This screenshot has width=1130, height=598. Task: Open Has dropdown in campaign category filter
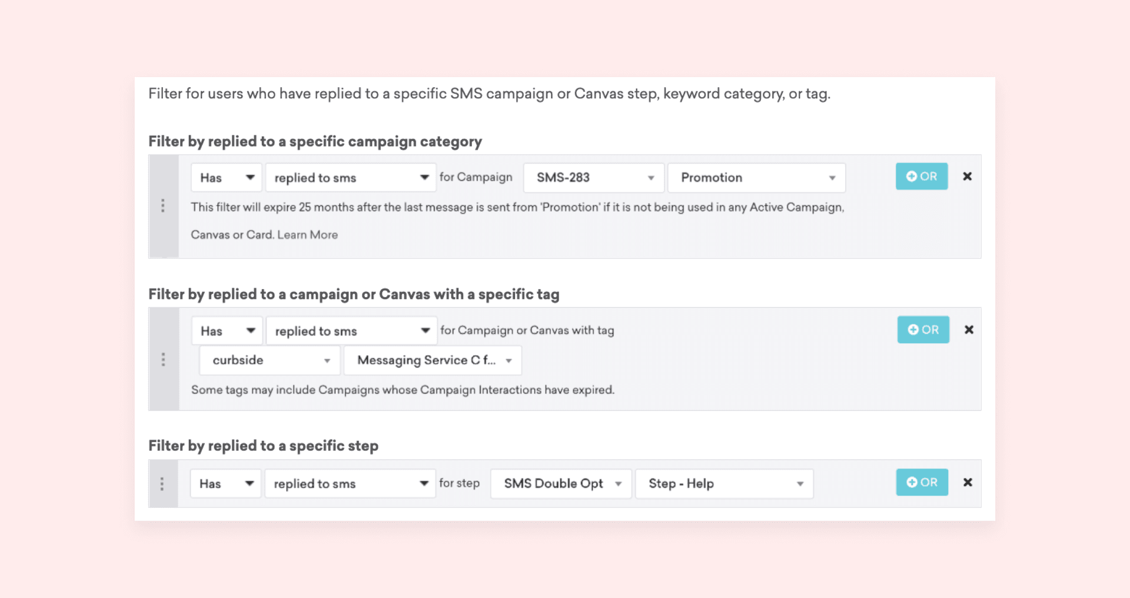point(226,178)
